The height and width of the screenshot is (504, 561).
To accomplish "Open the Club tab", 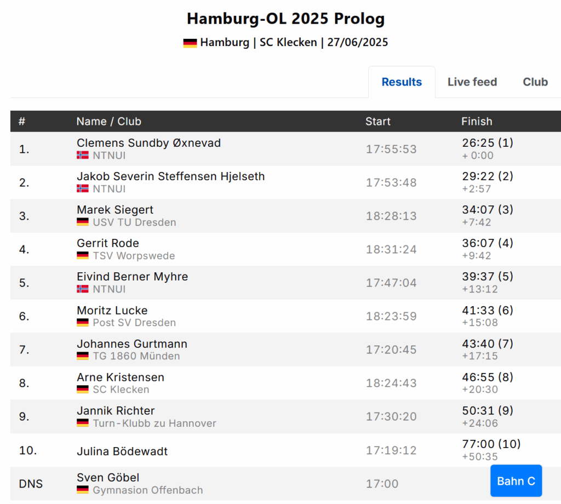I will 535,82.
